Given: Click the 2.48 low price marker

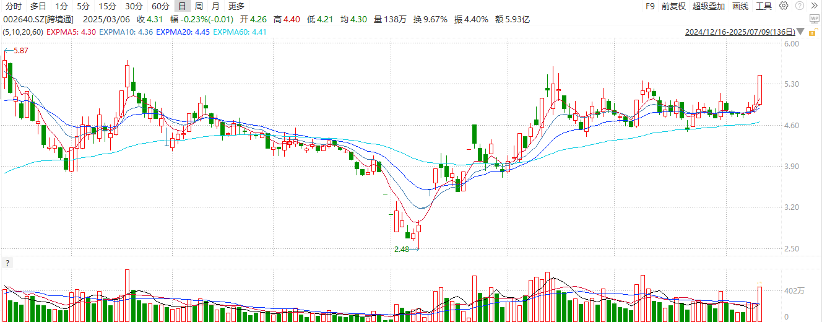Looking at the screenshot, I should point(402,250).
